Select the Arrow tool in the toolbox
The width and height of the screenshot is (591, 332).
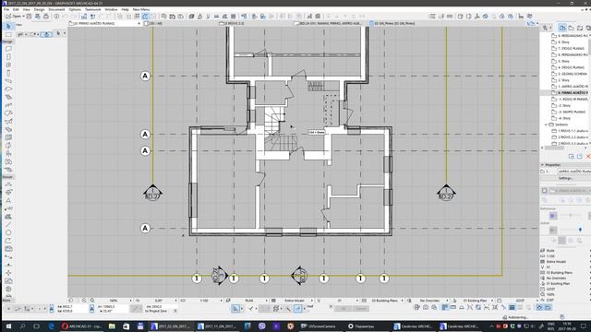point(8,27)
